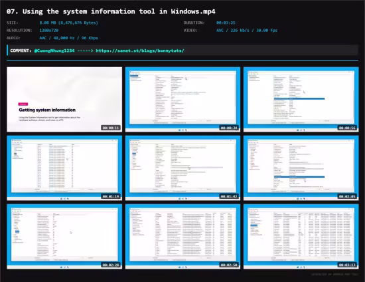The width and height of the screenshot is (365, 282).
Task: Follow the sanet.st/blogs/bonnytuts link
Action: [x=140, y=51]
